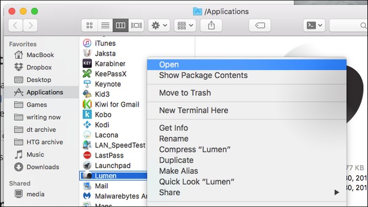Viewport: 368px width, 207px height.
Task: Choose Move to Trash
Action: (x=247, y=93)
